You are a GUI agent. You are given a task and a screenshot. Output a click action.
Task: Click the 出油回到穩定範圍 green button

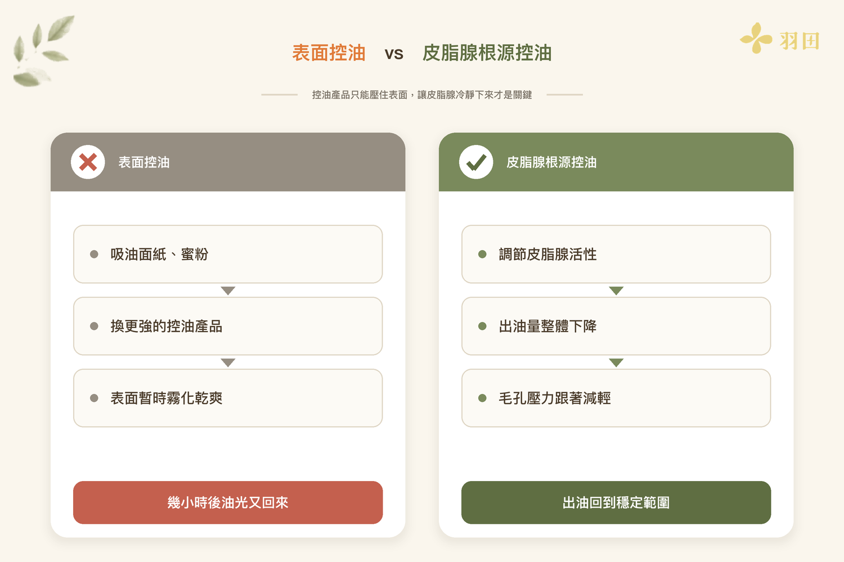(x=616, y=502)
